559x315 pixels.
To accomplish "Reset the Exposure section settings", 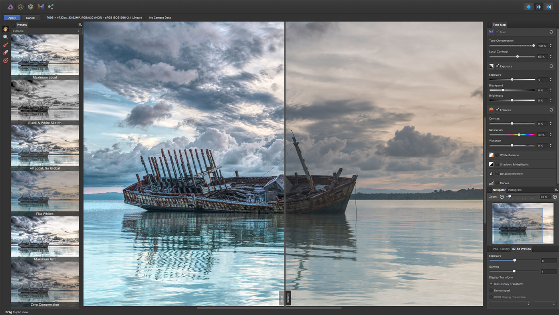I will tap(551, 66).
